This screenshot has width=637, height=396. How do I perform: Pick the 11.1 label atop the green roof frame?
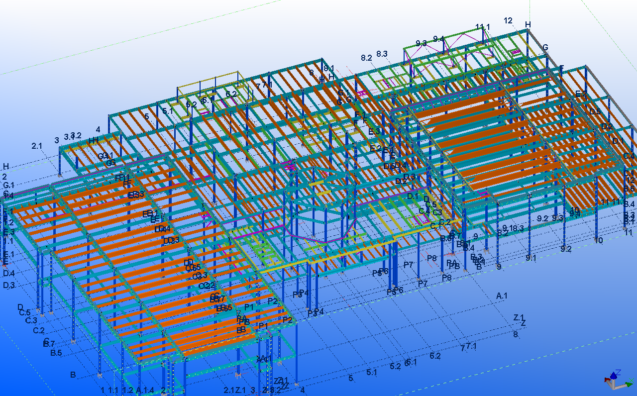coord(483,27)
